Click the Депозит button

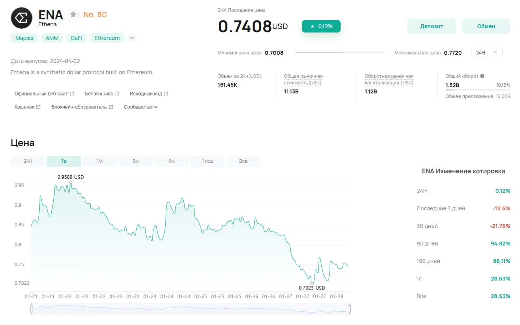pos(431,26)
